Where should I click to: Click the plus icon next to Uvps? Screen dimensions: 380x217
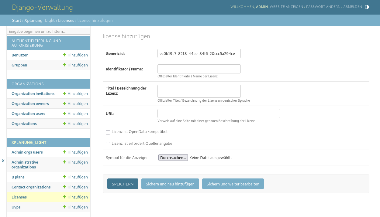pyautogui.click(x=64, y=207)
